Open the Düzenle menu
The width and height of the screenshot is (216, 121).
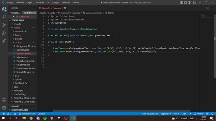pos(20,3)
